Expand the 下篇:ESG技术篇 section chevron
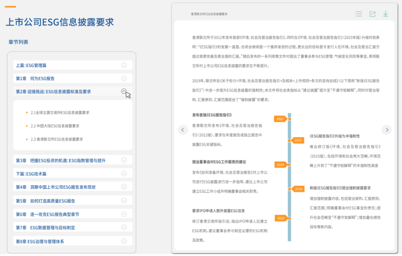 pyautogui.click(x=124, y=174)
